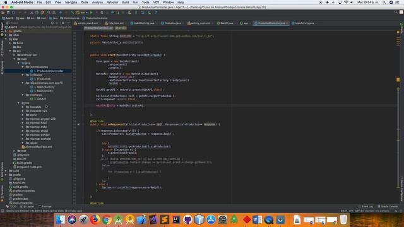Open the Navigate menu
404x227 pixels.
(x=71, y=3)
